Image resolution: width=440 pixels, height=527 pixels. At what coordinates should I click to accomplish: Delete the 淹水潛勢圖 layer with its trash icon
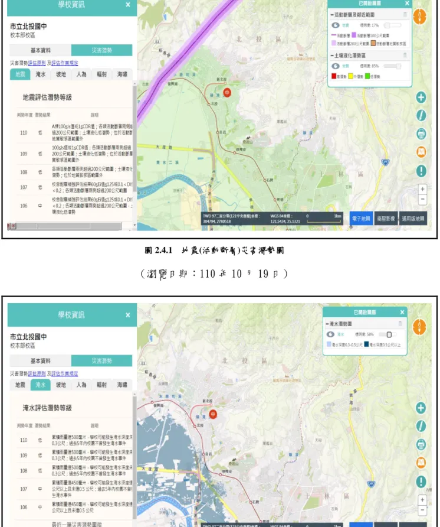point(400,324)
